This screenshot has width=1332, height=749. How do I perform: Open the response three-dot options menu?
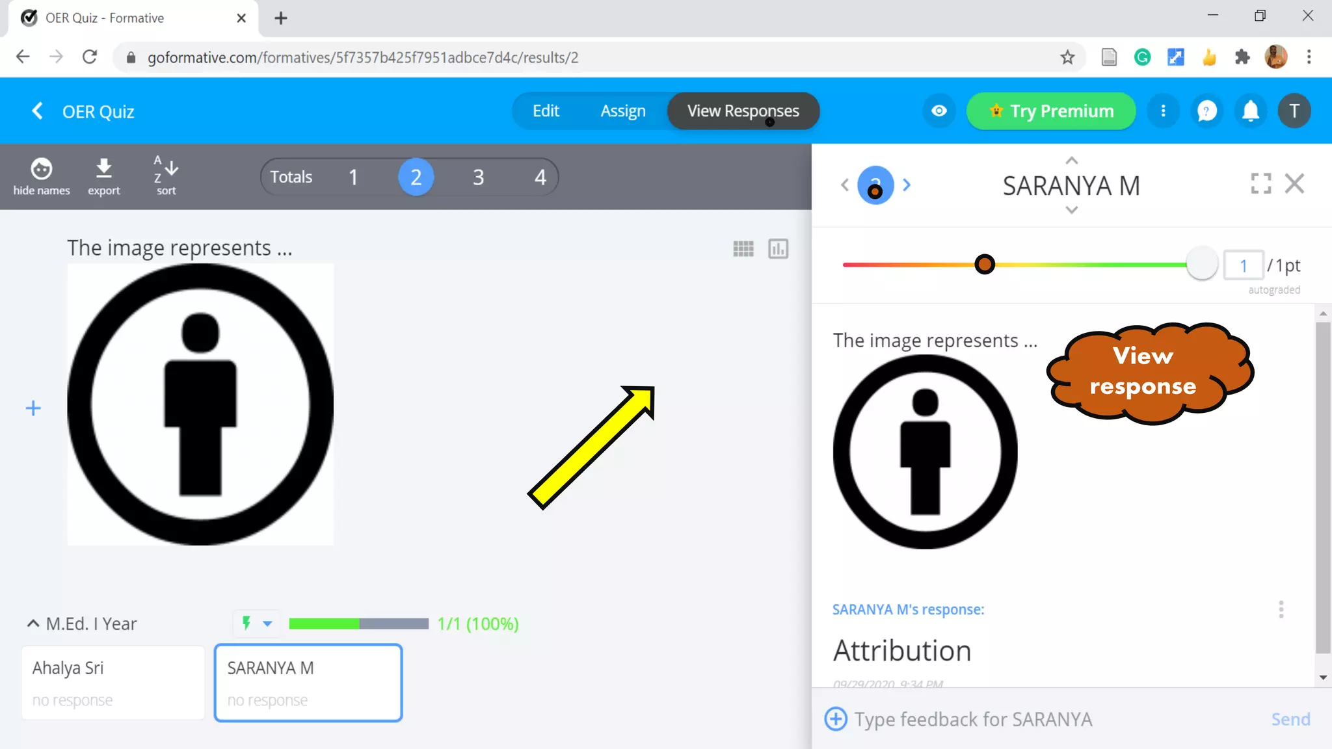(x=1281, y=609)
